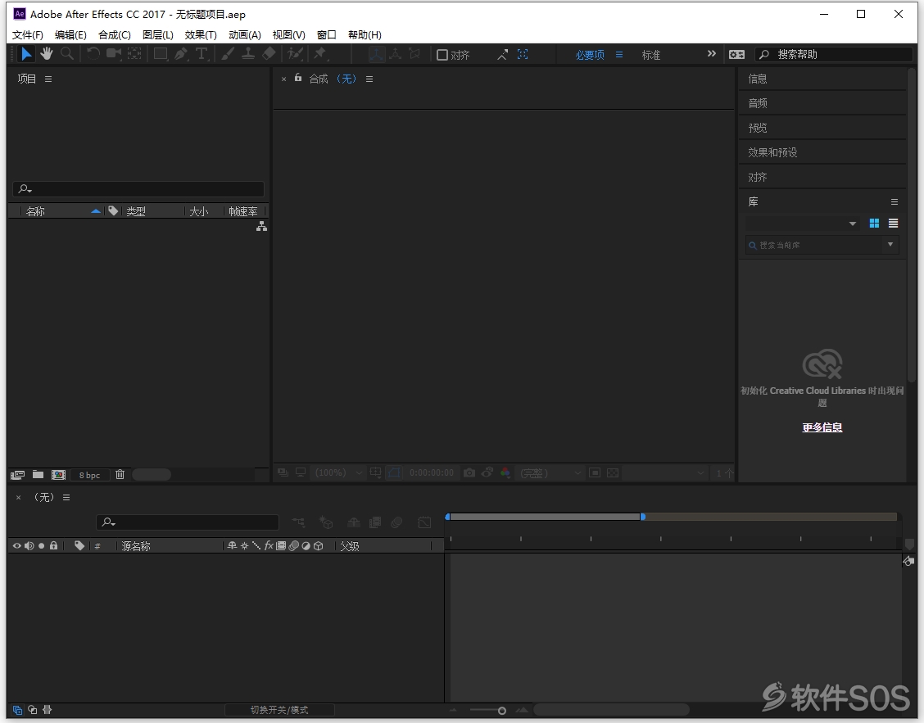Click the Project panel search field
Screen dimensions: 924x723
click(138, 189)
